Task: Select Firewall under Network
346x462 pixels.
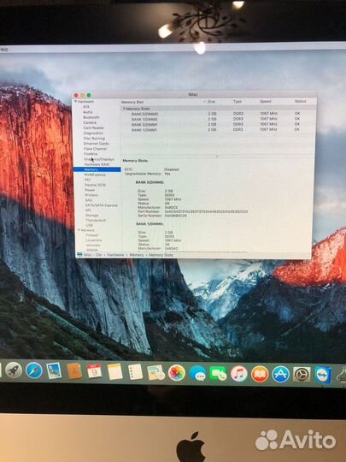Action: coord(92,235)
